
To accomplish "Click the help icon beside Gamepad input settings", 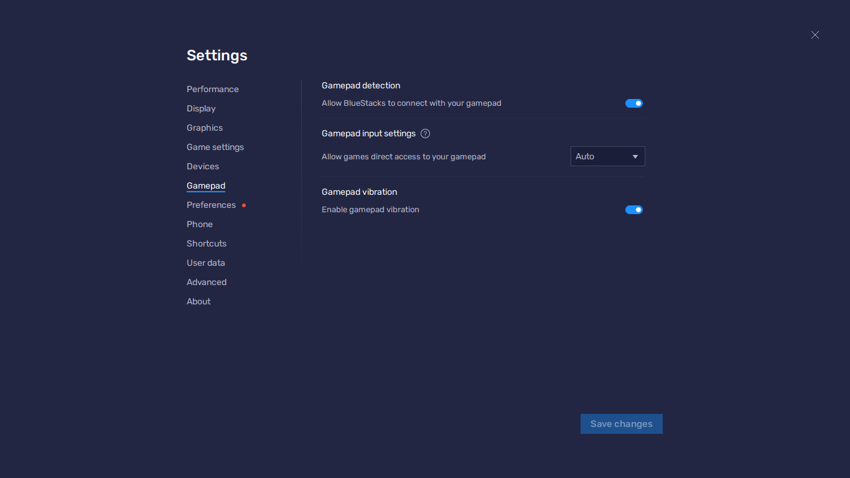I will (426, 134).
